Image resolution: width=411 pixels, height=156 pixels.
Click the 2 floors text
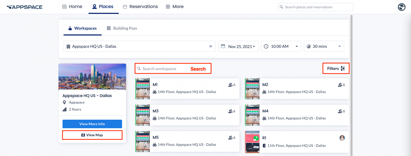(x=75, y=109)
